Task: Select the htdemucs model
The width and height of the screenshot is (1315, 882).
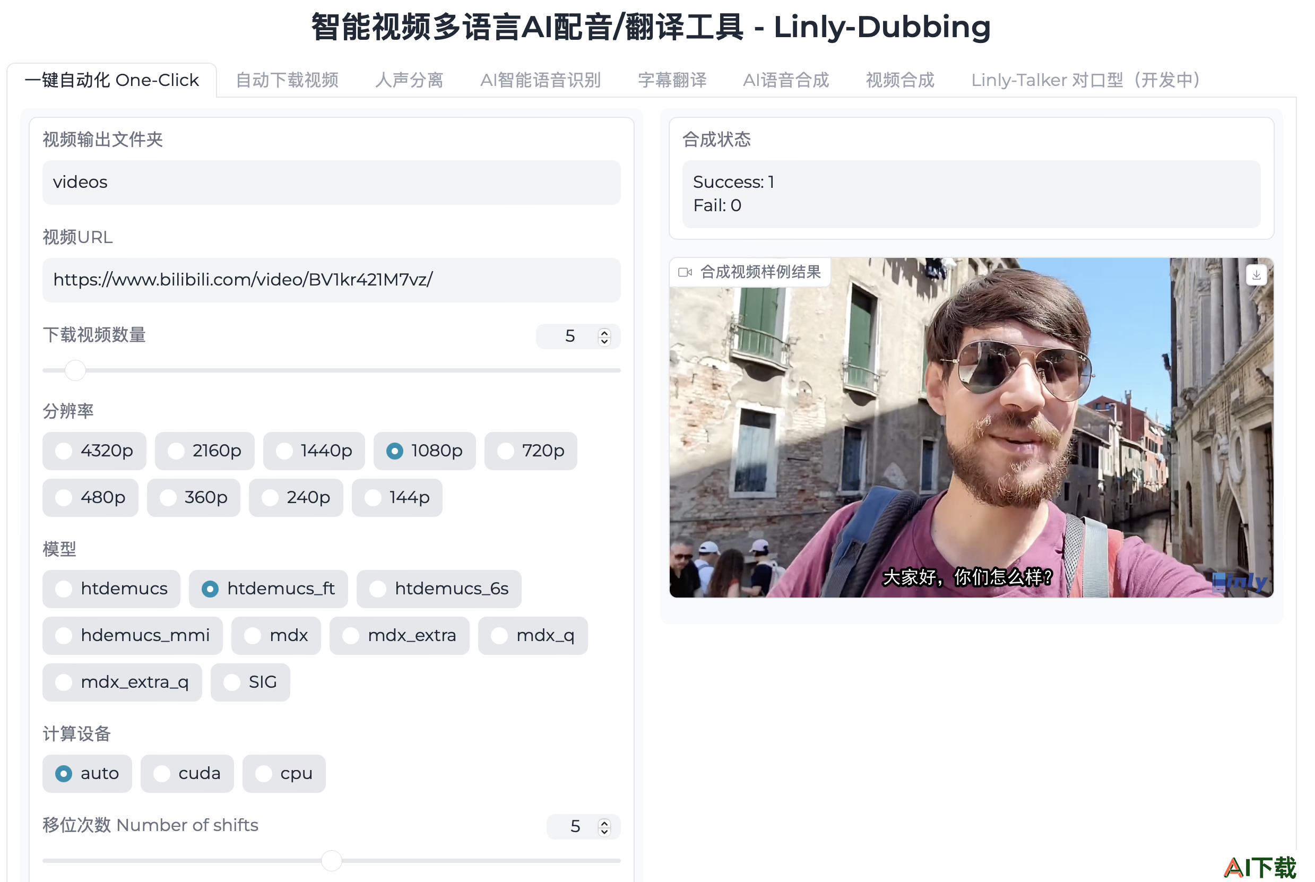Action: click(111, 589)
